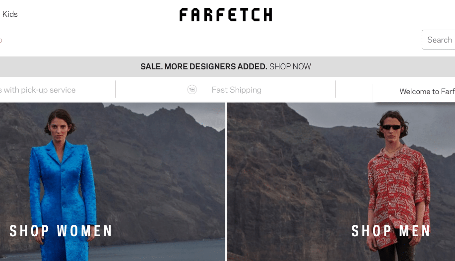Open the woman in blue coat image
This screenshot has height=261, width=455.
pyautogui.click(x=112, y=182)
